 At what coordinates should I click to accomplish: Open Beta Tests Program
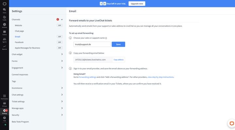pos(20,122)
